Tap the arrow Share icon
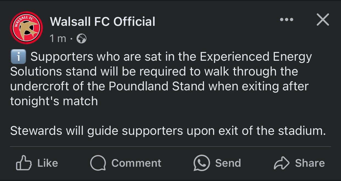 [282, 163]
